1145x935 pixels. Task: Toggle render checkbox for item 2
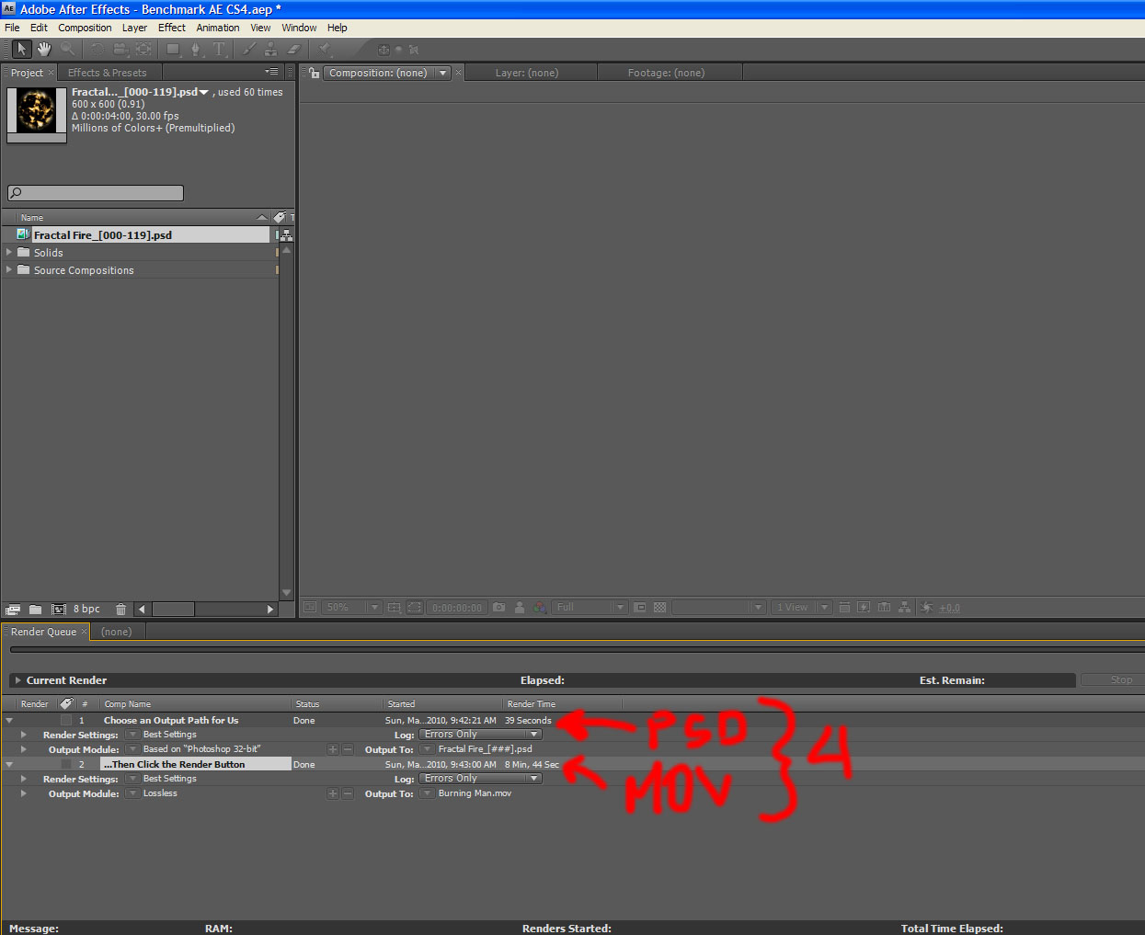coord(66,765)
